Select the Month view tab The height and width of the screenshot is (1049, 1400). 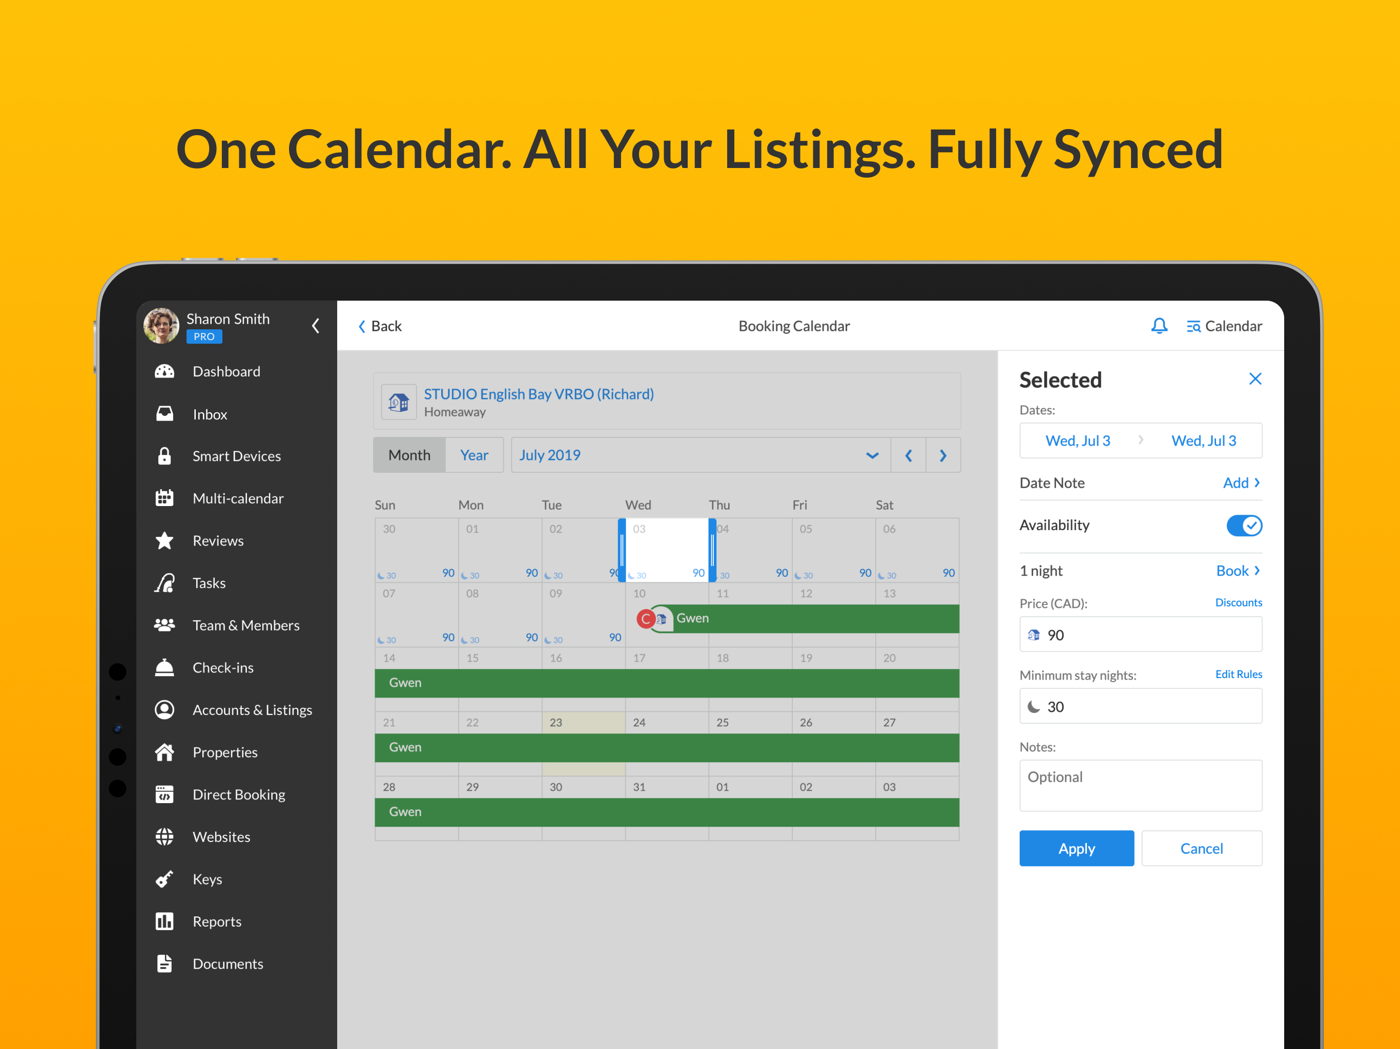[x=409, y=455]
